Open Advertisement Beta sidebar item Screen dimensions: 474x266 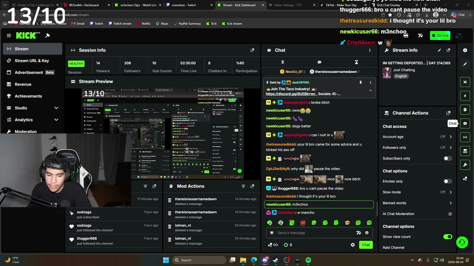tap(33, 72)
